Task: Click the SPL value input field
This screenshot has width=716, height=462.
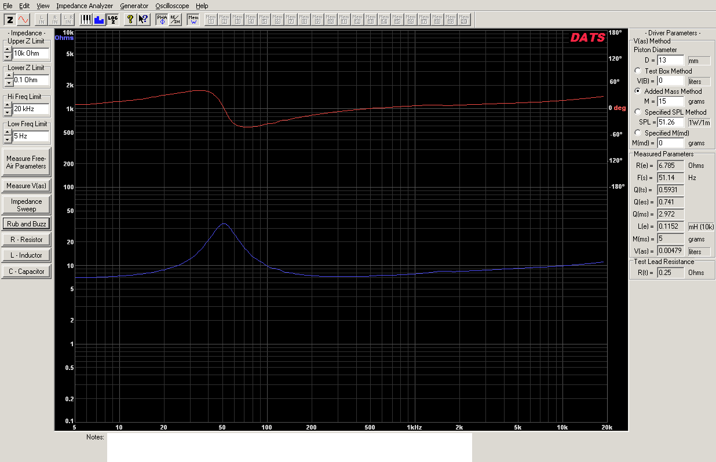Action: click(x=671, y=122)
